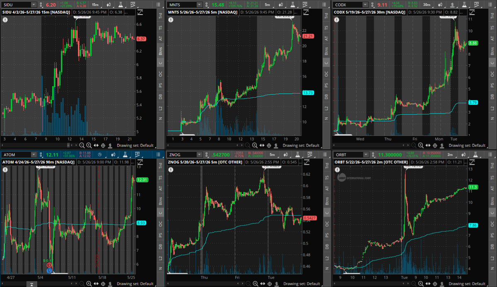The height and width of the screenshot is (287, 497).
Task: Click Drawing set: Default under MNTS chart
Action: point(301,146)
